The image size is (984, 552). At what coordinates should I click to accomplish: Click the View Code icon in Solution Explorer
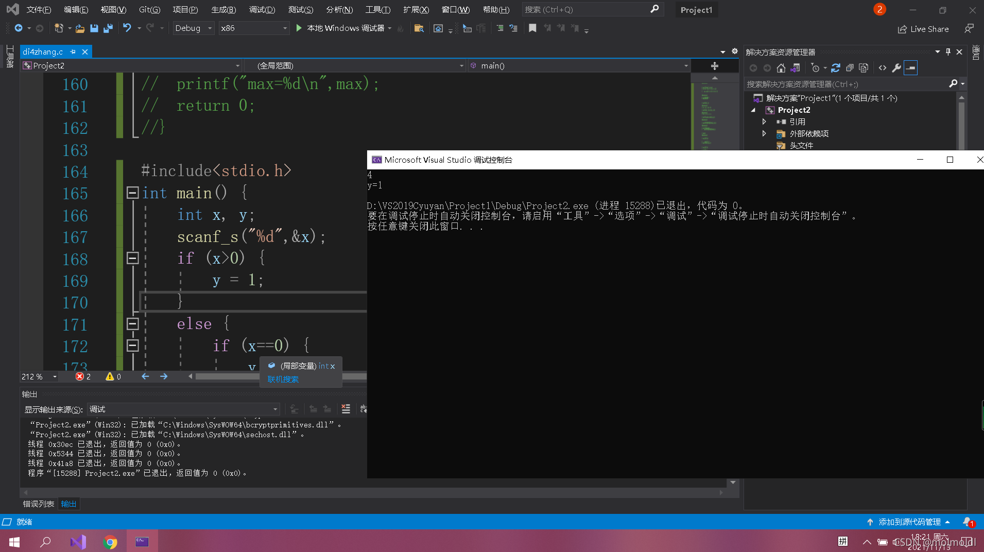(x=883, y=68)
